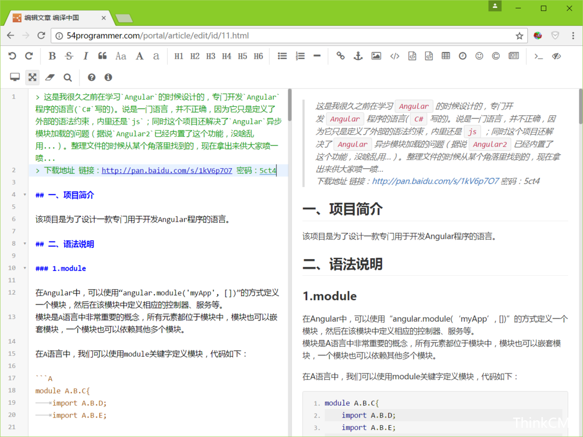Click the undo icon in the editor toolbar

[x=12, y=56]
